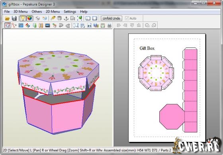The height and width of the screenshot is (155, 223).
Task: Click the printer icon in the 2D toolbar
Action: click(110, 26)
